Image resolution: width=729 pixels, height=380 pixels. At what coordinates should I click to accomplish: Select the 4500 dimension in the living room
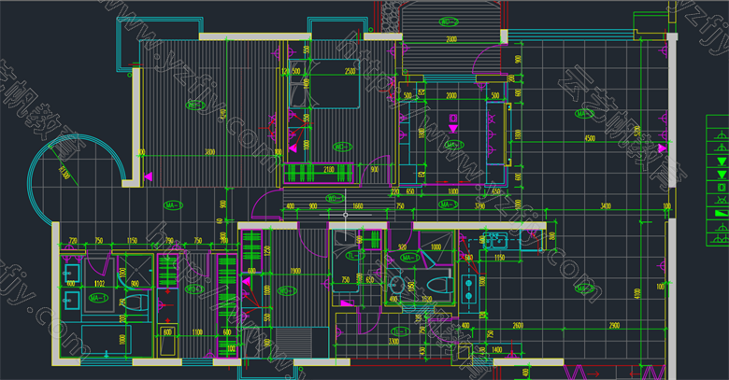[x=590, y=138]
